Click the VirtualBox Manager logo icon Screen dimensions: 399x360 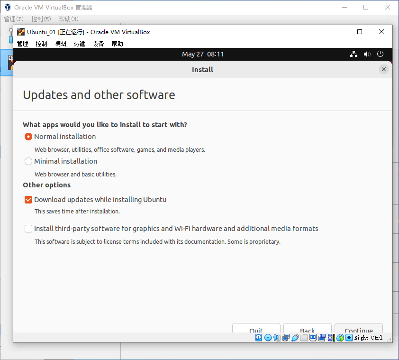pyautogui.click(x=8, y=7)
